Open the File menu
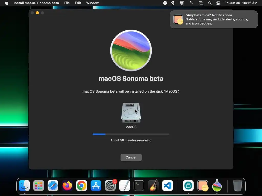The width and height of the screenshot is (262, 196). point(67,3)
